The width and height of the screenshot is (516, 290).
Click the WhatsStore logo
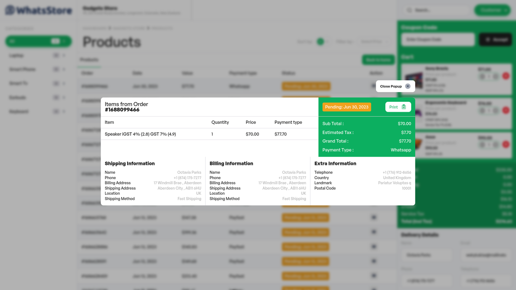(39, 10)
